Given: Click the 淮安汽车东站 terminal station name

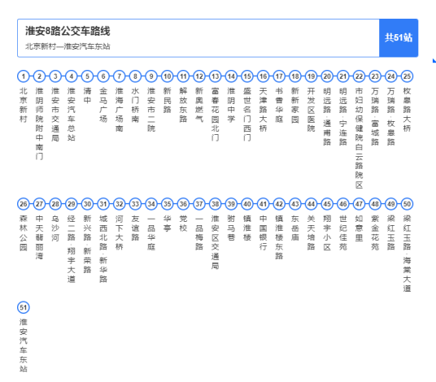Looking at the screenshot, I should coord(24,345).
